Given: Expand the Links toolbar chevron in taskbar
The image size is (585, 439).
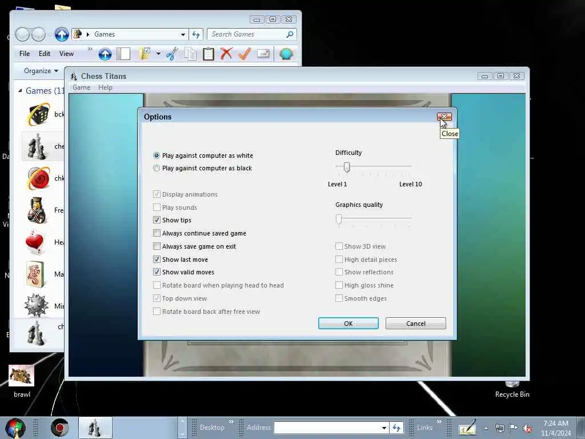Looking at the screenshot, I should click(439, 422).
